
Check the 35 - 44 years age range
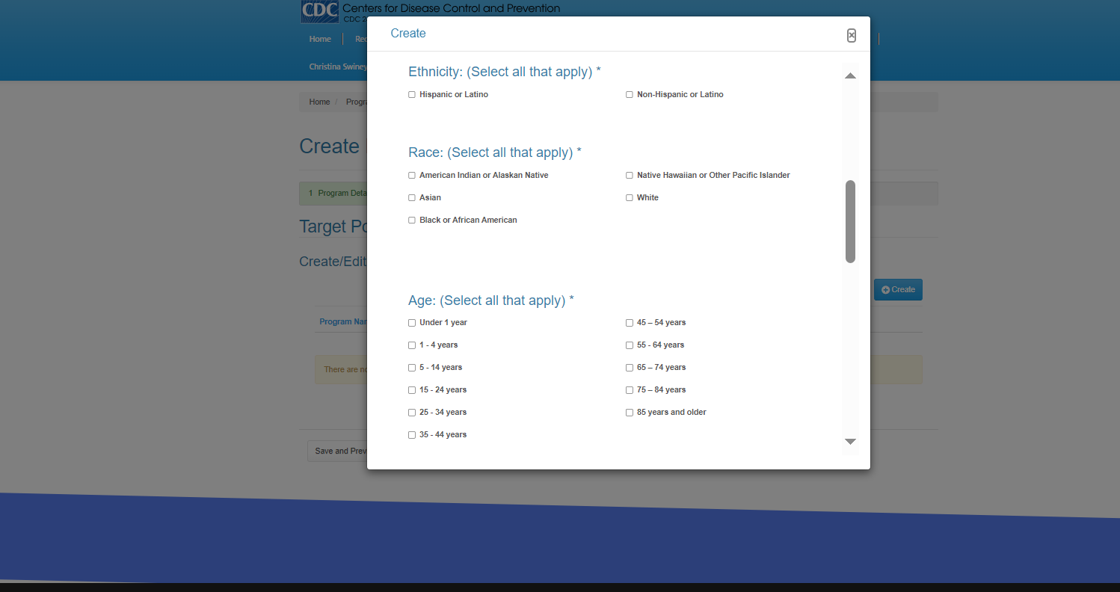(412, 435)
